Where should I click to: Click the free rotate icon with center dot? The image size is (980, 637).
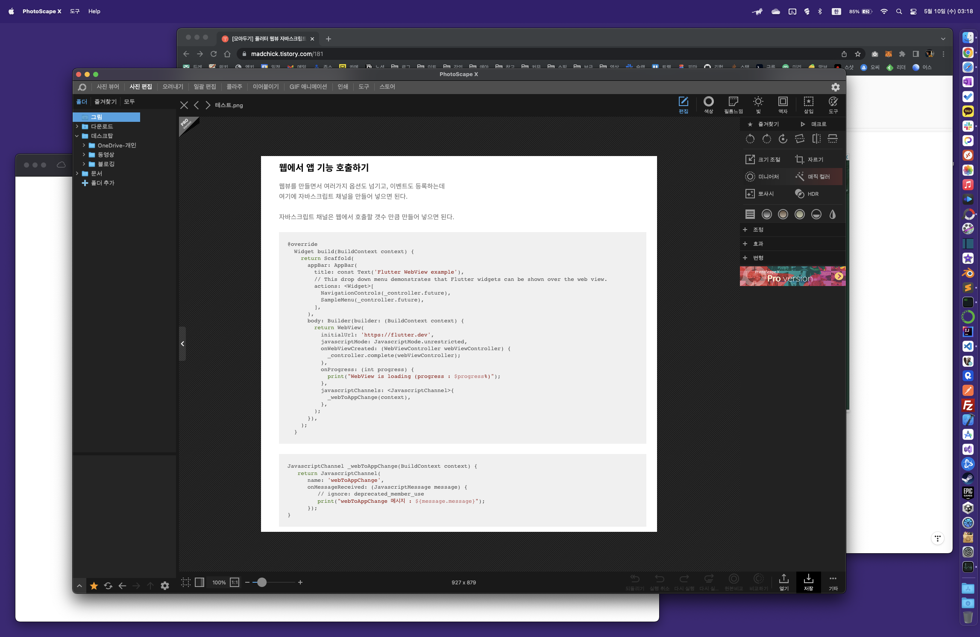(783, 139)
